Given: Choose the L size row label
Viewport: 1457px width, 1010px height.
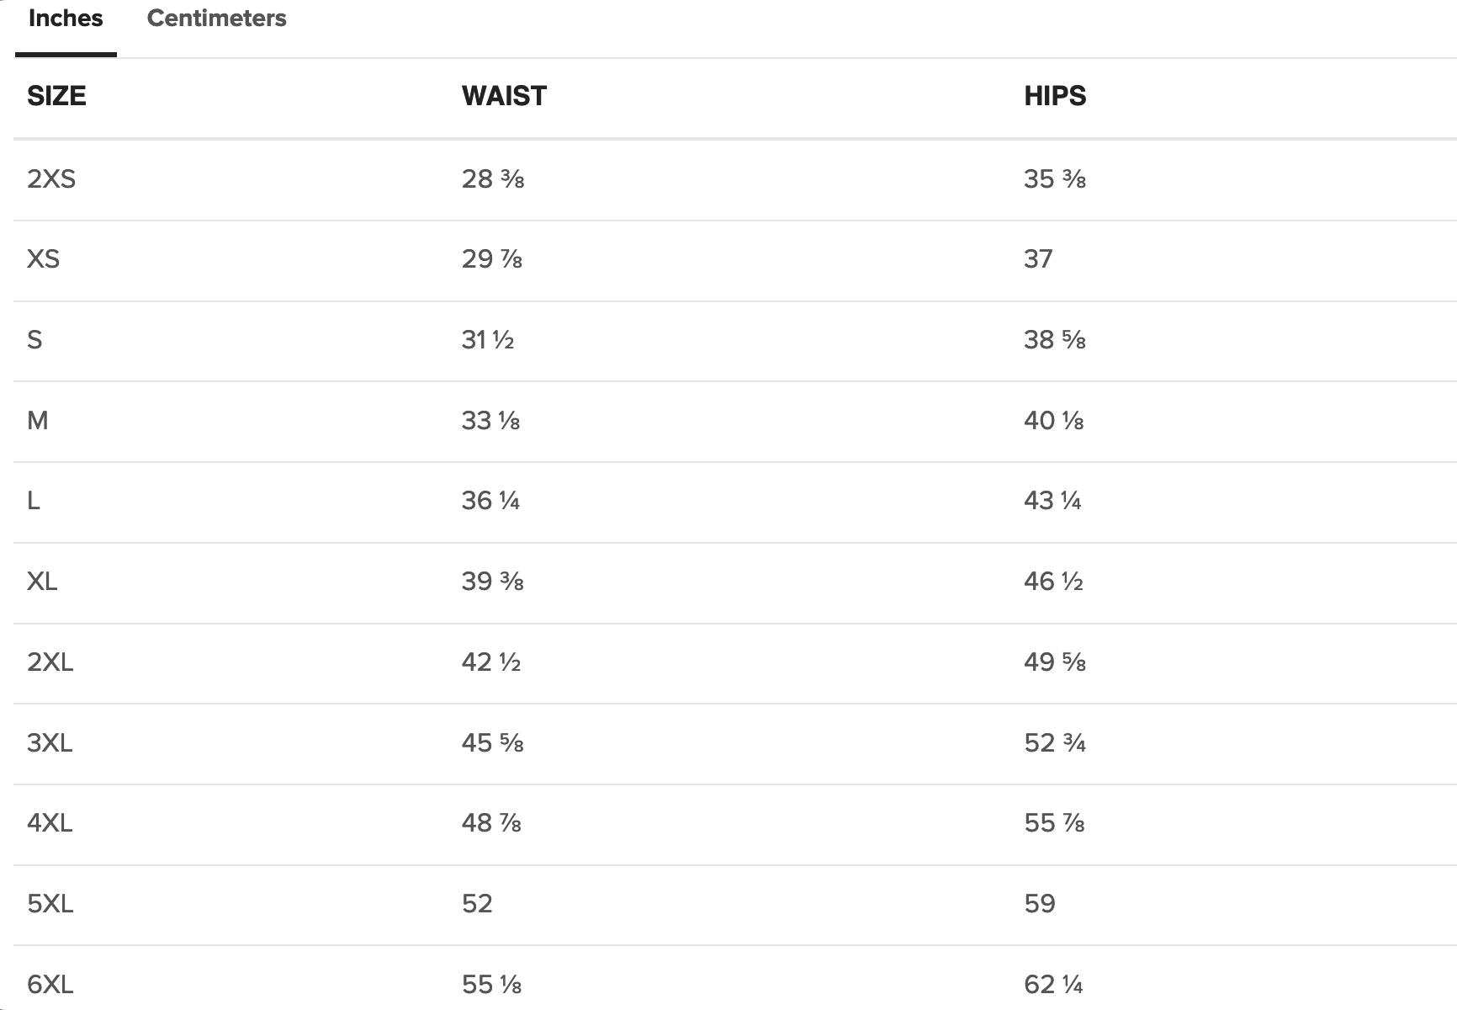Looking at the screenshot, I should (x=34, y=501).
